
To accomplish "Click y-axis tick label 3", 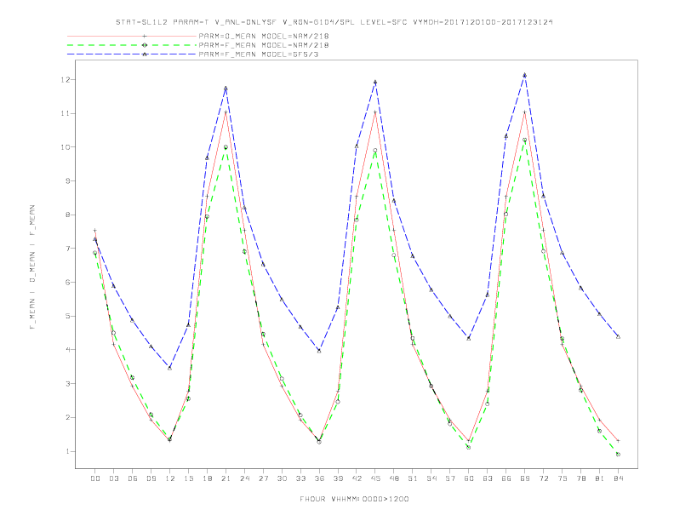I will pos(68,383).
